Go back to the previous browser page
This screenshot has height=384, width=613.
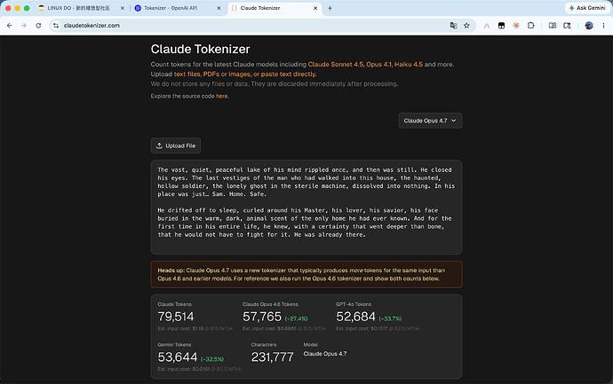[10, 26]
